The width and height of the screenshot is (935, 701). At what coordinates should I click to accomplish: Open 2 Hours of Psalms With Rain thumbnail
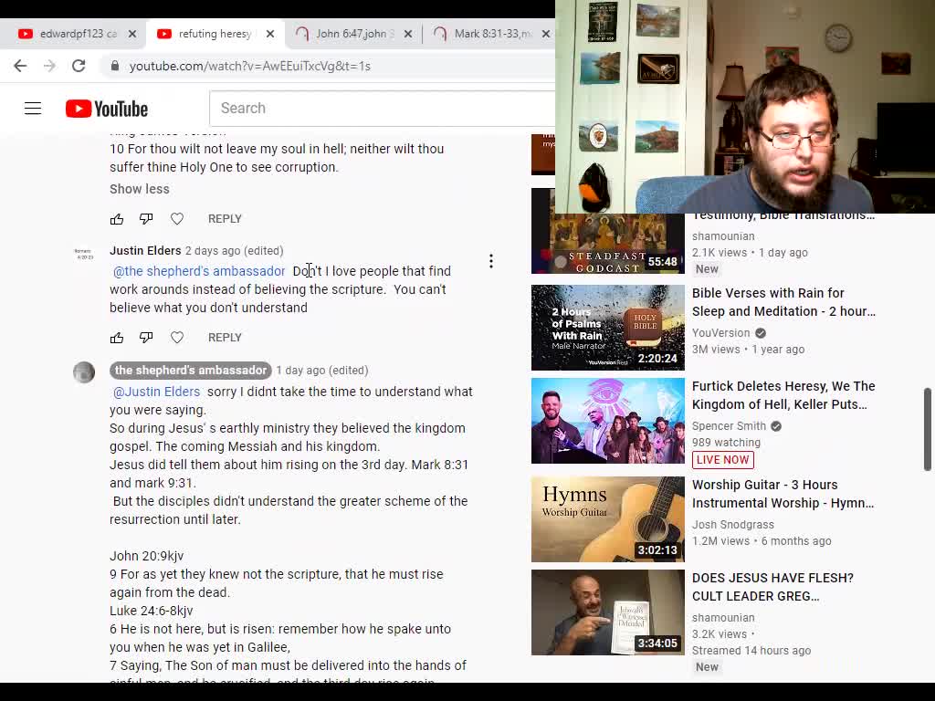[607, 328]
